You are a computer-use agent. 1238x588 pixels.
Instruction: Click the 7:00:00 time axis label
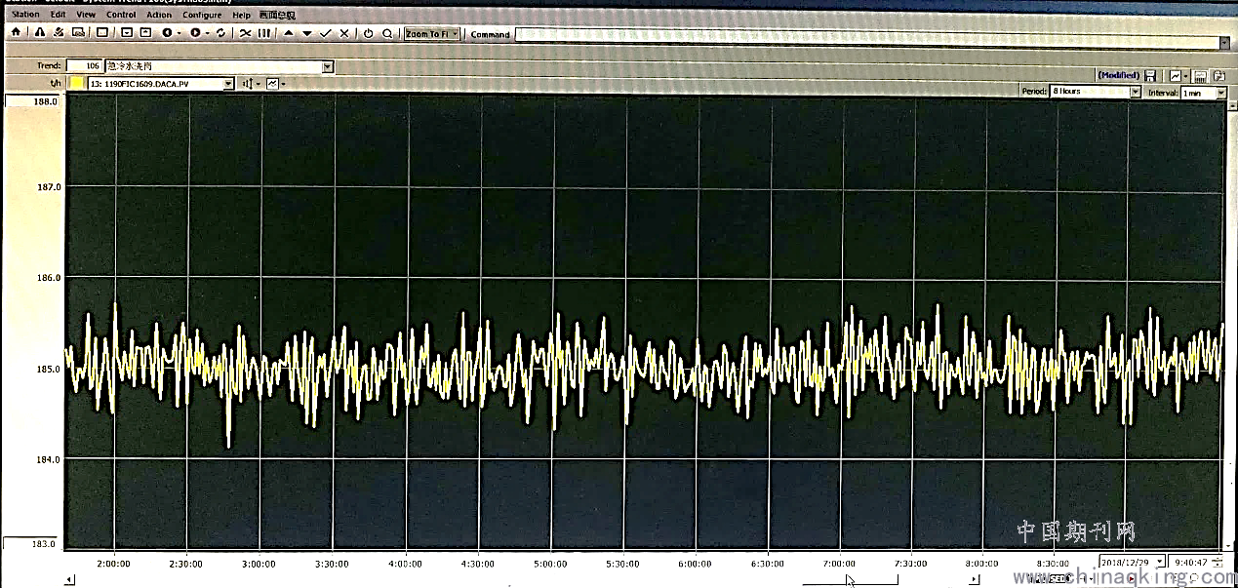839,564
